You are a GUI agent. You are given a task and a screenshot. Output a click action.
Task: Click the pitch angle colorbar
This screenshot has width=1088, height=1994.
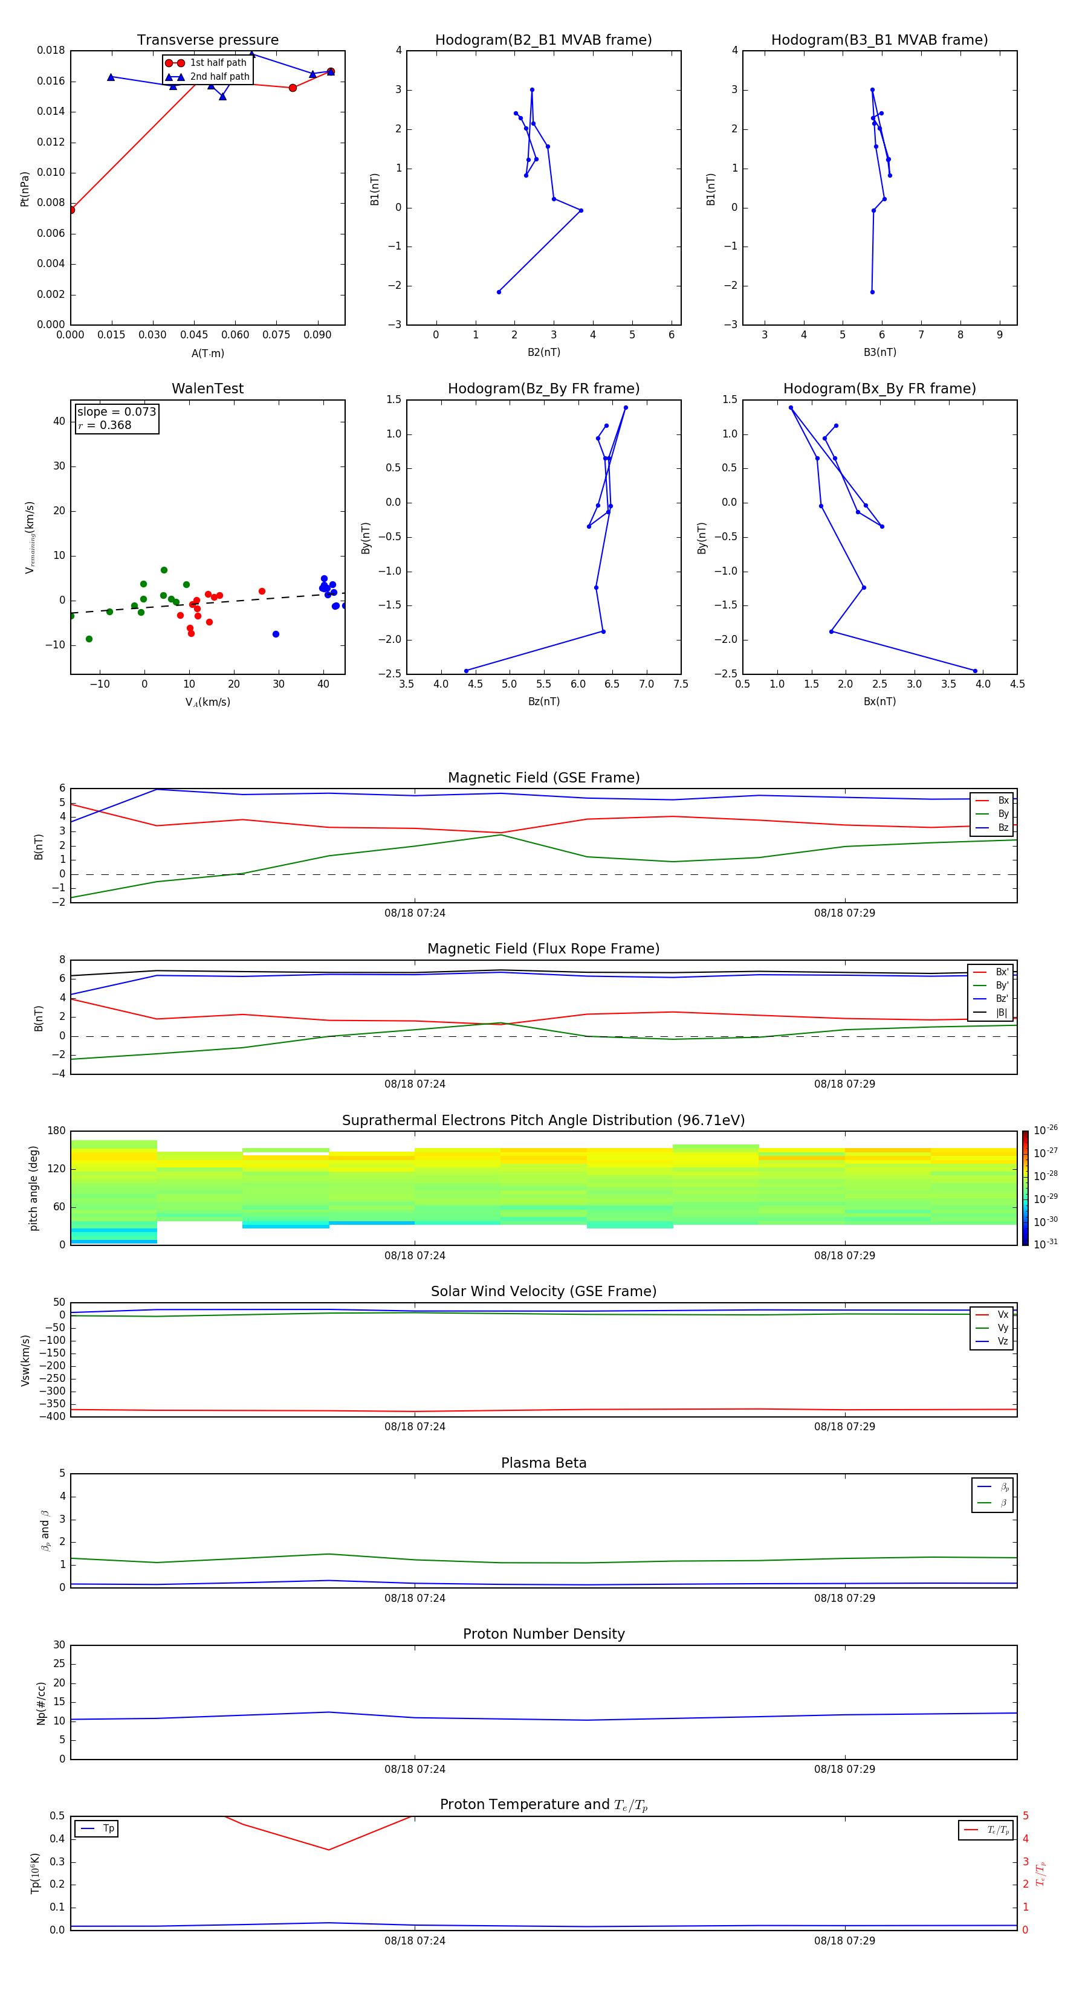(x=1025, y=1188)
